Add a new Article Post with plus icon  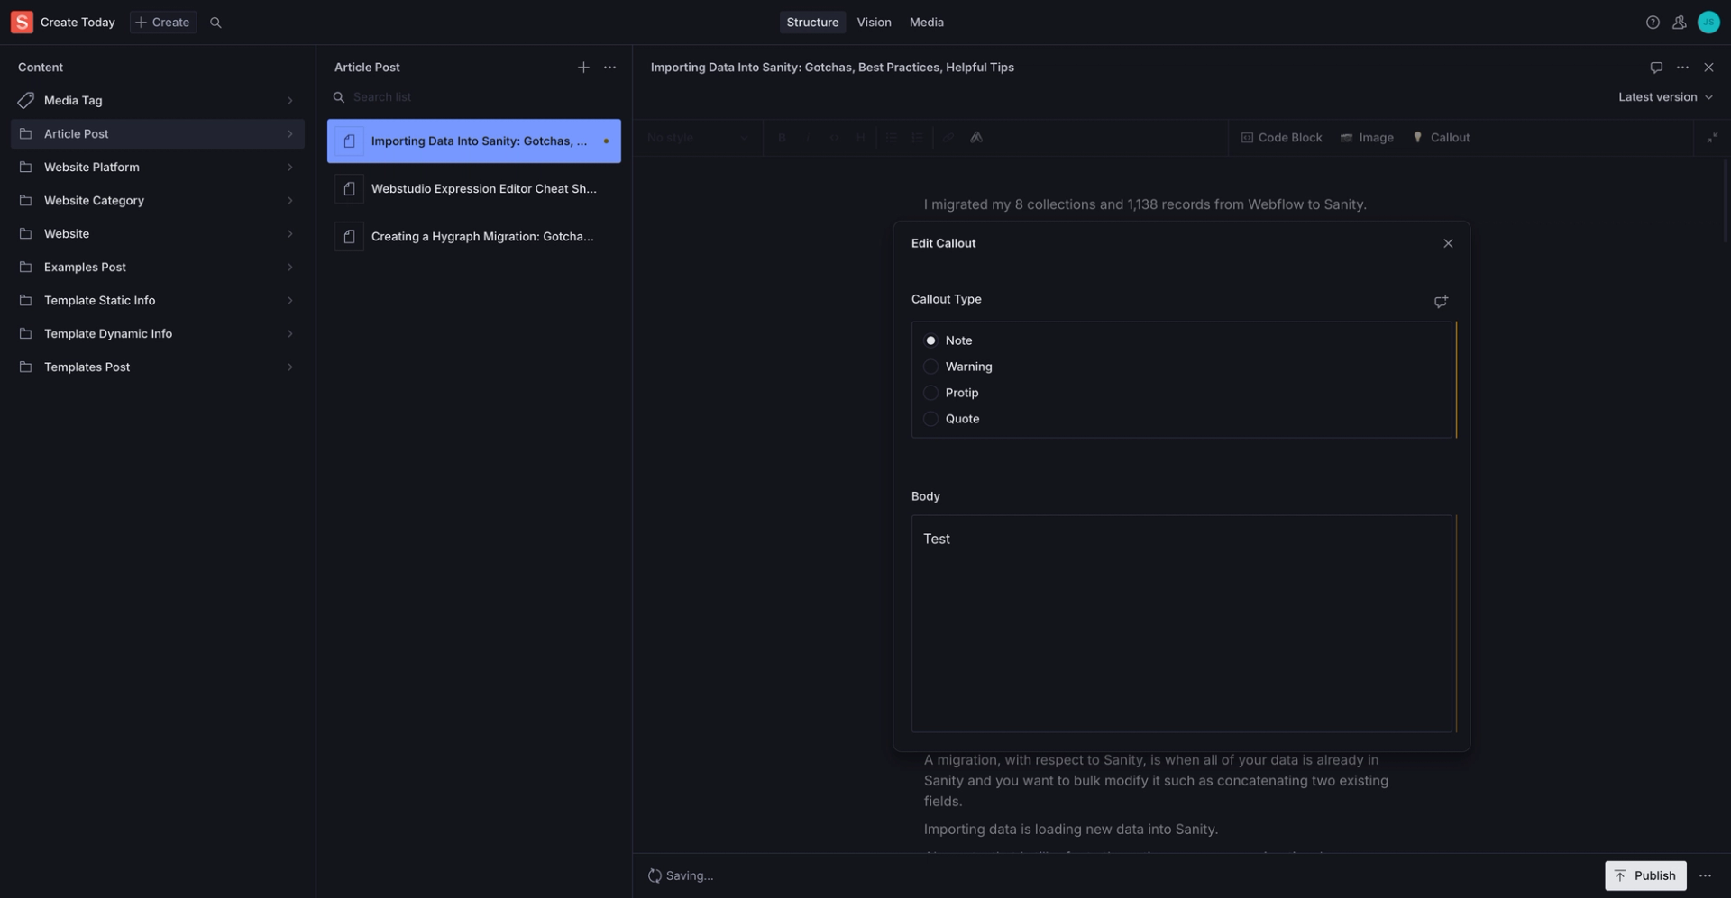(x=583, y=68)
